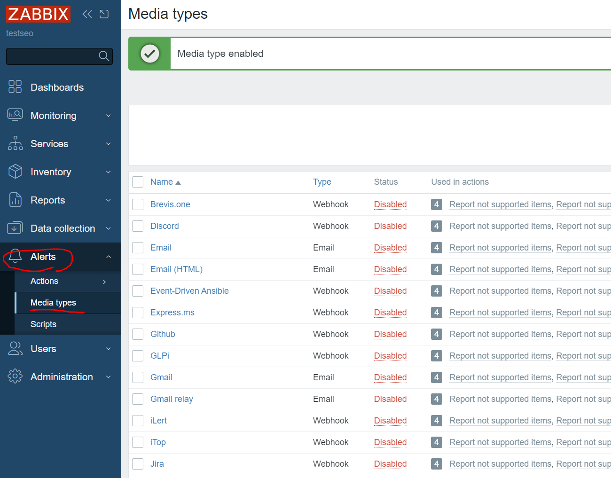
Task: Click the ascending sort arrow beside Name
Action: tap(178, 182)
